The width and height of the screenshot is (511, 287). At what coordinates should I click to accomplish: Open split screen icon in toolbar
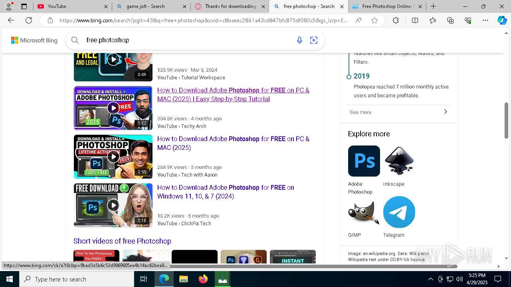tap(415, 20)
